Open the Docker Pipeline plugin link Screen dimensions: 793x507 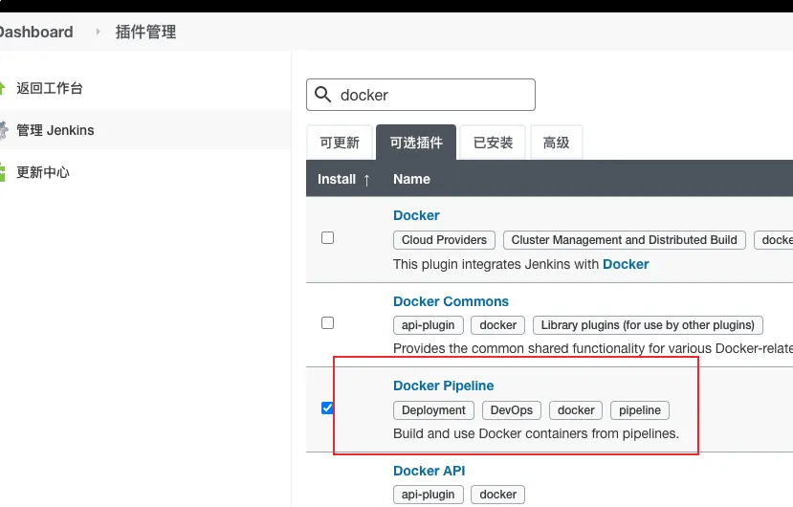click(x=443, y=386)
